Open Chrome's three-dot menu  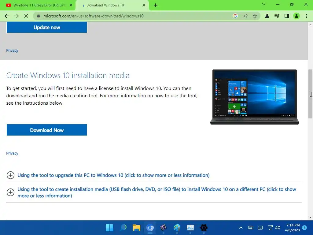pos(306,16)
